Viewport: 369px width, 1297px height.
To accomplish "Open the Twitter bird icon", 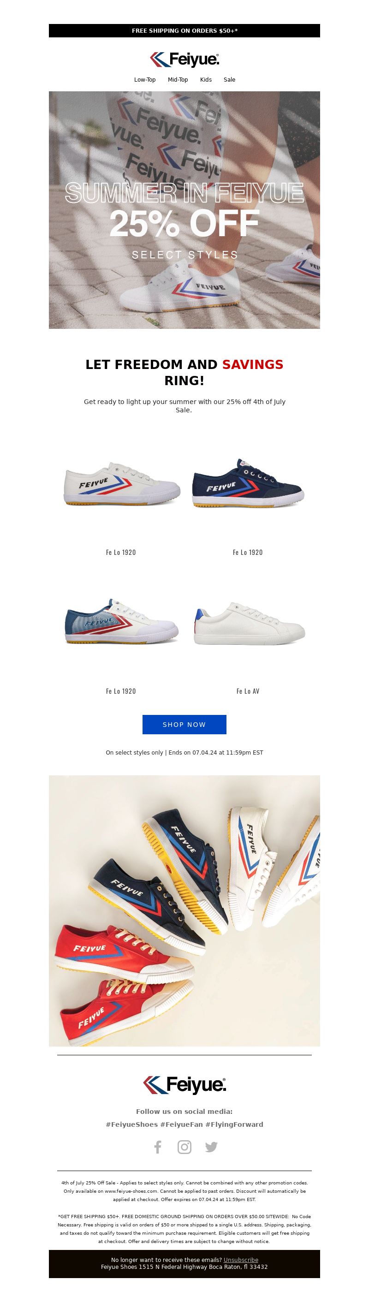I will click(x=211, y=1147).
